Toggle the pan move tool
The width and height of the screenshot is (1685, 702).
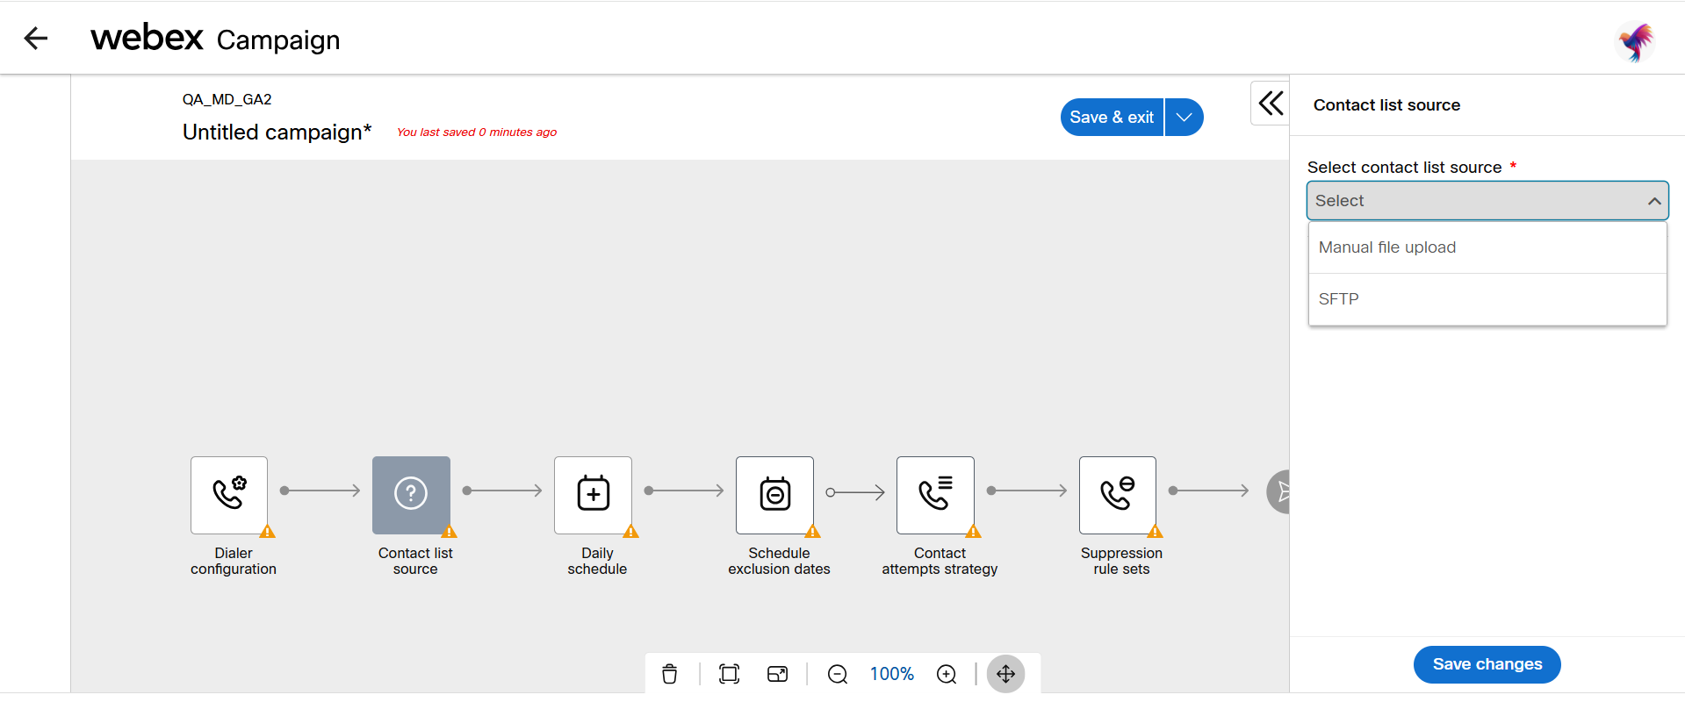tap(1006, 674)
